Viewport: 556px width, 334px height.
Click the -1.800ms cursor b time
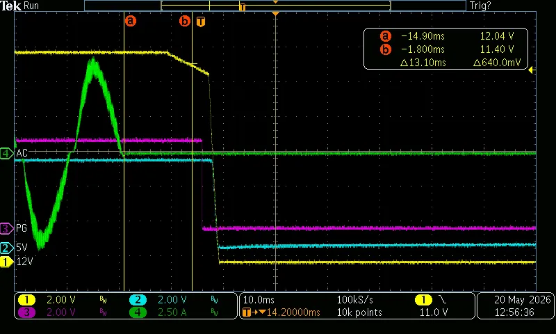(423, 49)
